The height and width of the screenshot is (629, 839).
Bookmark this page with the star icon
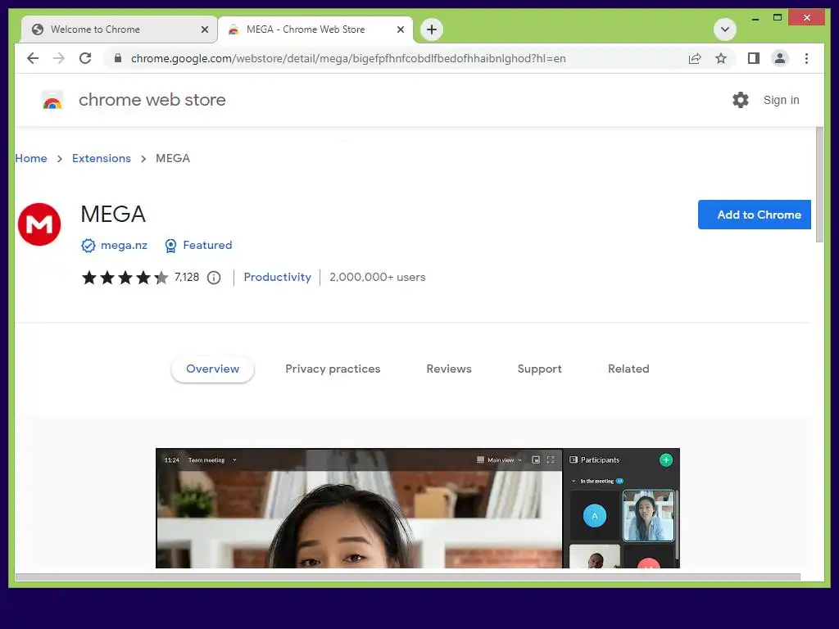pos(721,58)
